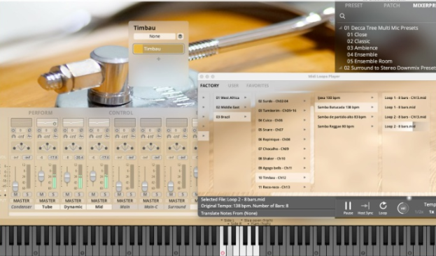
Task: Collapse 01 Decca Tree Multi Mic Presets
Action: click(x=340, y=28)
